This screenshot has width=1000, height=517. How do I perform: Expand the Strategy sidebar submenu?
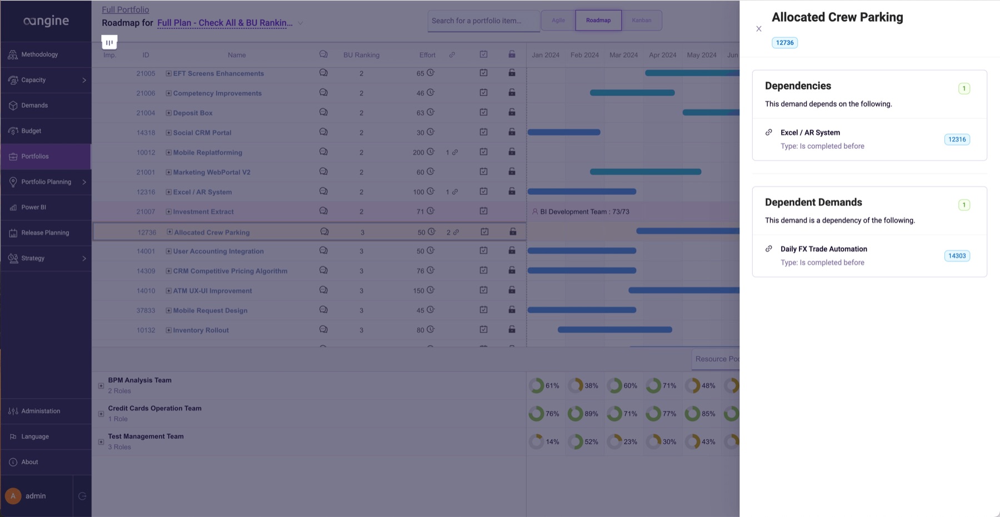pos(84,258)
